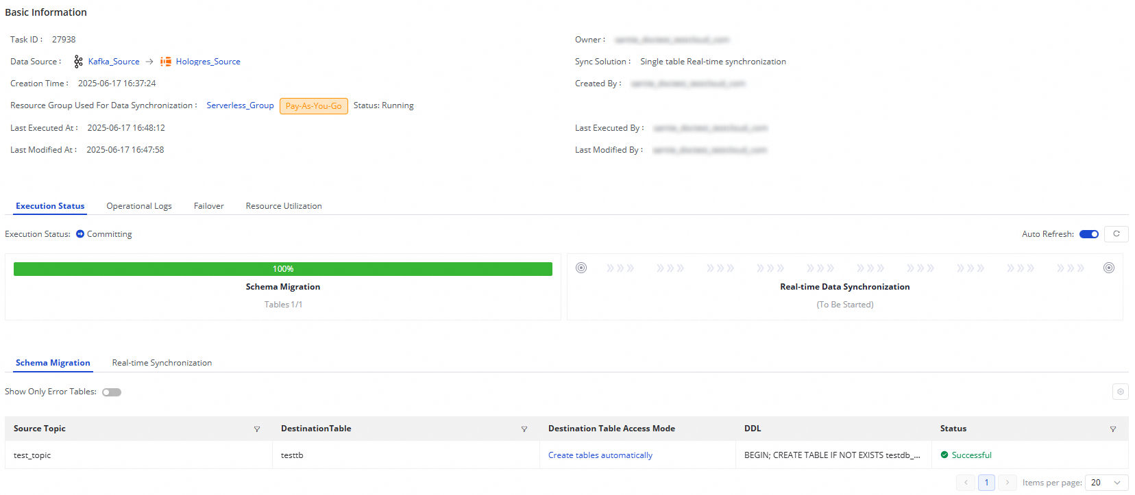Viewport: 1135px width, 495px height.
Task: Open the Kafka_Source link
Action: (x=114, y=62)
